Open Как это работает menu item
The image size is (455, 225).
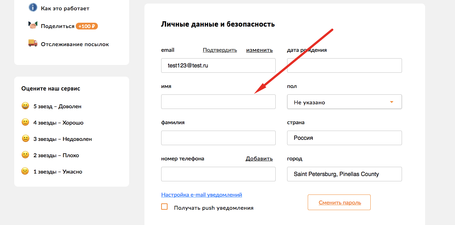coord(65,8)
